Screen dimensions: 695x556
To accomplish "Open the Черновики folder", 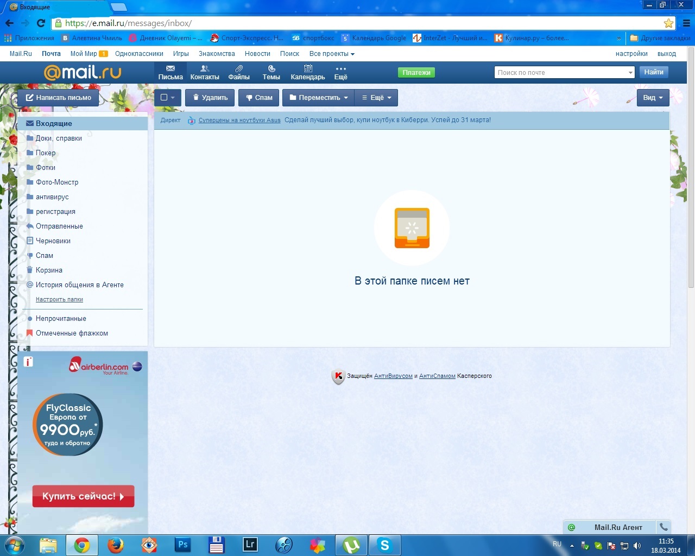I will [x=53, y=241].
